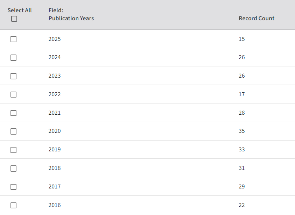The image size is (295, 215).
Task: Click the 2025 year text
Action: (55, 39)
